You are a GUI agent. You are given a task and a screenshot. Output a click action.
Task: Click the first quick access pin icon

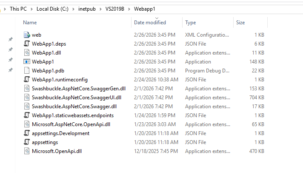[11, 39]
